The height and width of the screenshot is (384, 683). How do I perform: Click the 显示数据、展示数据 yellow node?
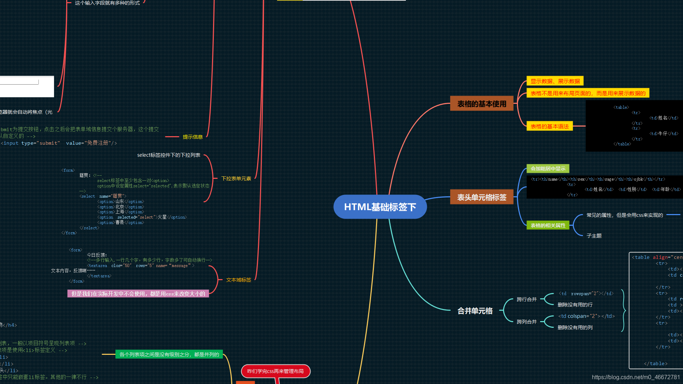tap(555, 81)
